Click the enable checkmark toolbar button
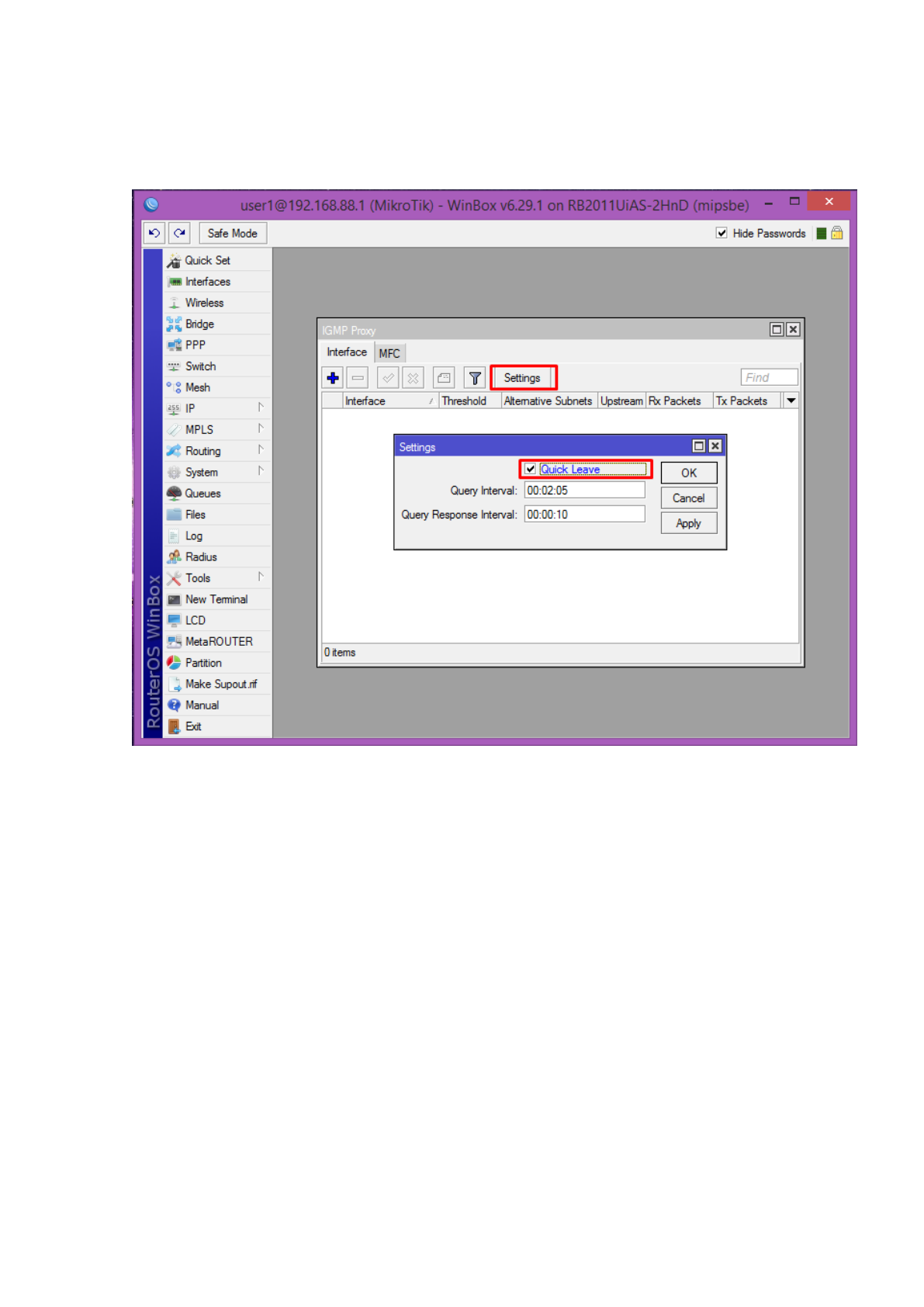Screen dimensions: 924x1307 388,378
